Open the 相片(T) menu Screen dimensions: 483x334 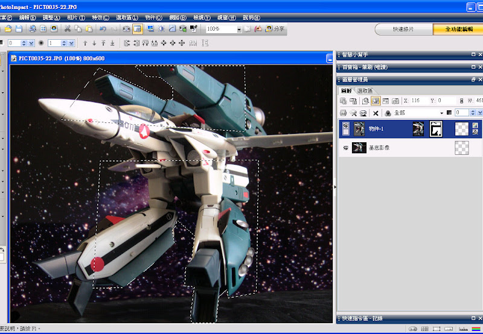coord(76,18)
